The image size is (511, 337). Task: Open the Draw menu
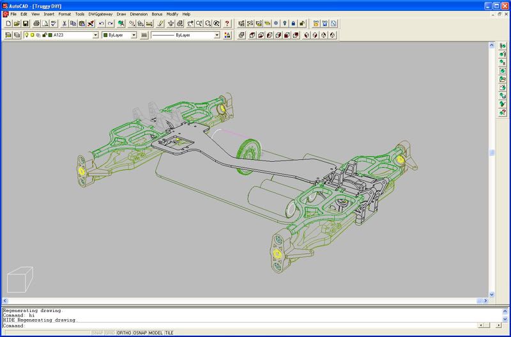121,13
